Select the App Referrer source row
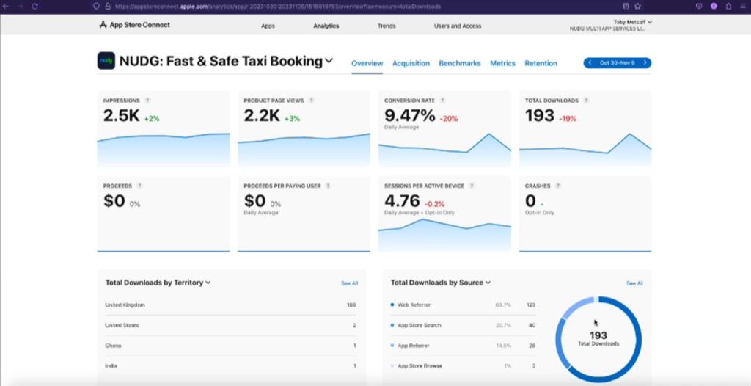Screen dimensions: 751x386 (x=464, y=346)
